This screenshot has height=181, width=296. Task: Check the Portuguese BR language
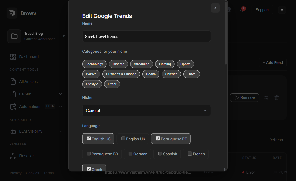[x=89, y=154]
